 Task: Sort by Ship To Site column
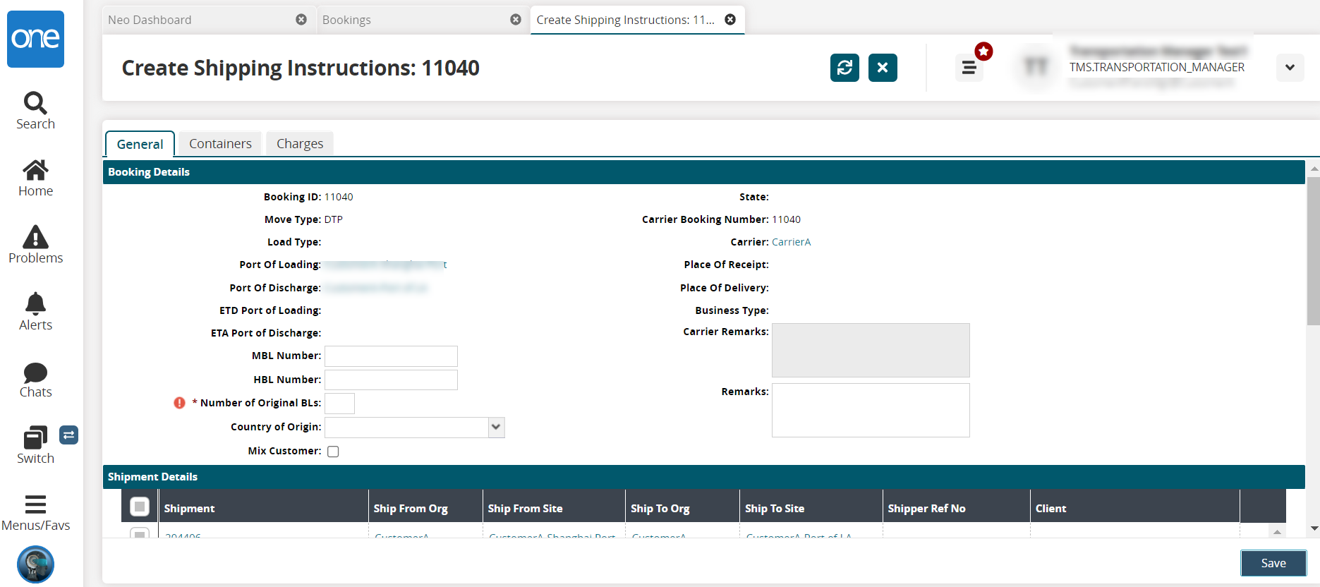point(811,508)
